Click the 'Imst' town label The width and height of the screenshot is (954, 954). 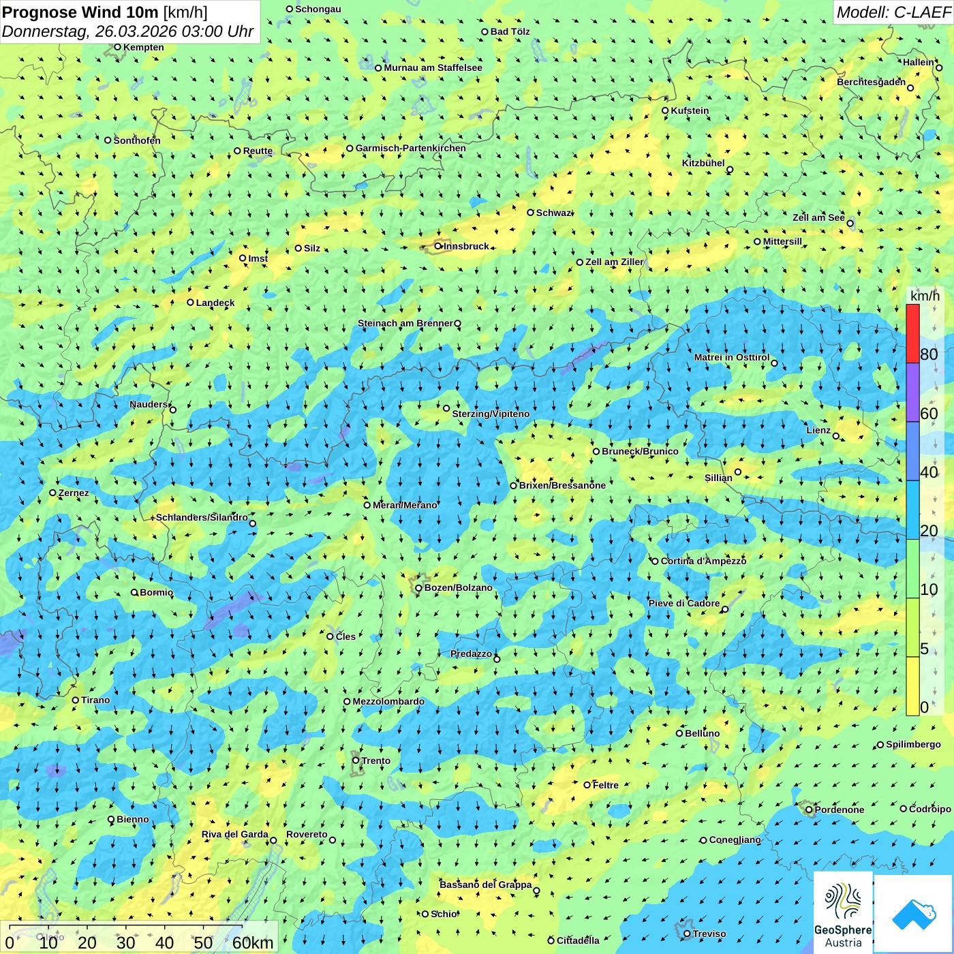pyautogui.click(x=258, y=258)
